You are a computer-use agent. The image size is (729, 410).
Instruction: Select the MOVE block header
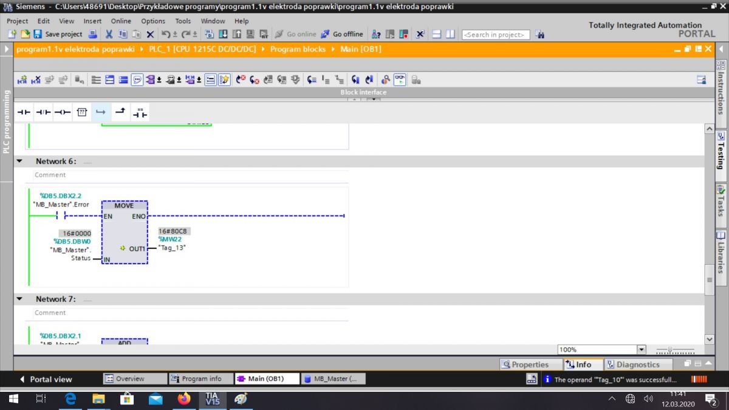124,205
